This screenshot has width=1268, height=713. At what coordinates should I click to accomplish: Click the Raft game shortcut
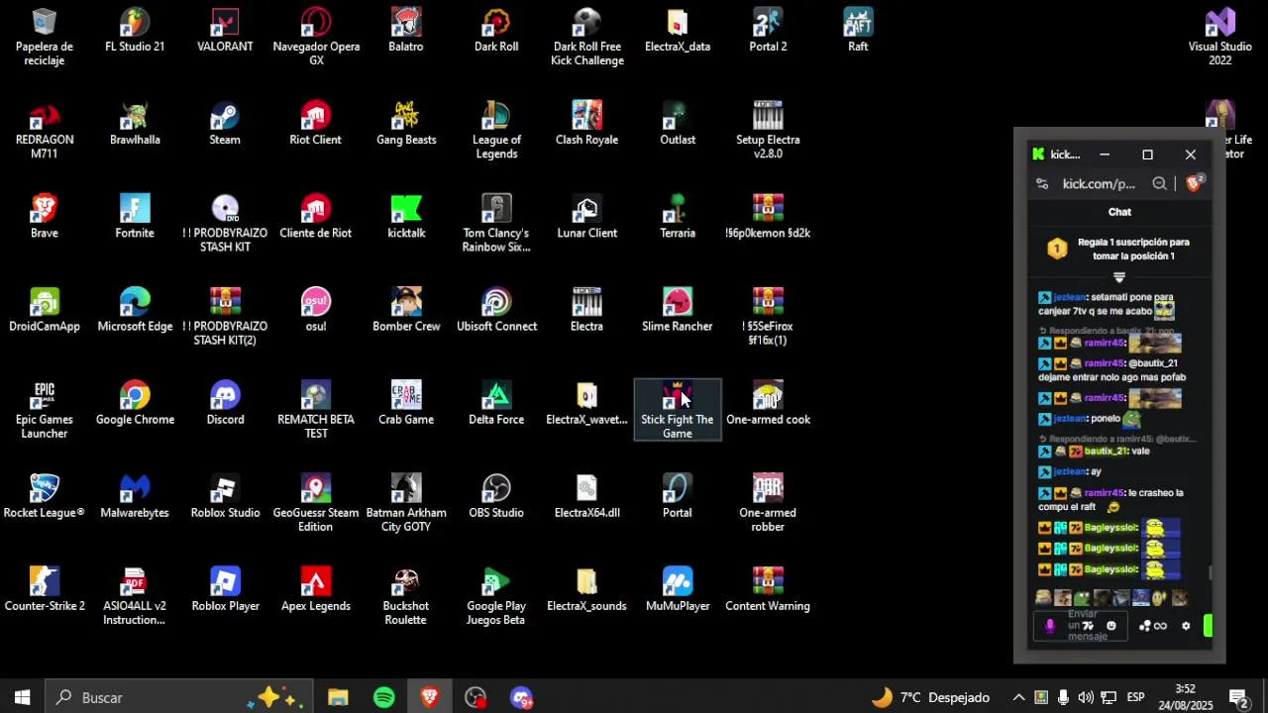tap(858, 31)
